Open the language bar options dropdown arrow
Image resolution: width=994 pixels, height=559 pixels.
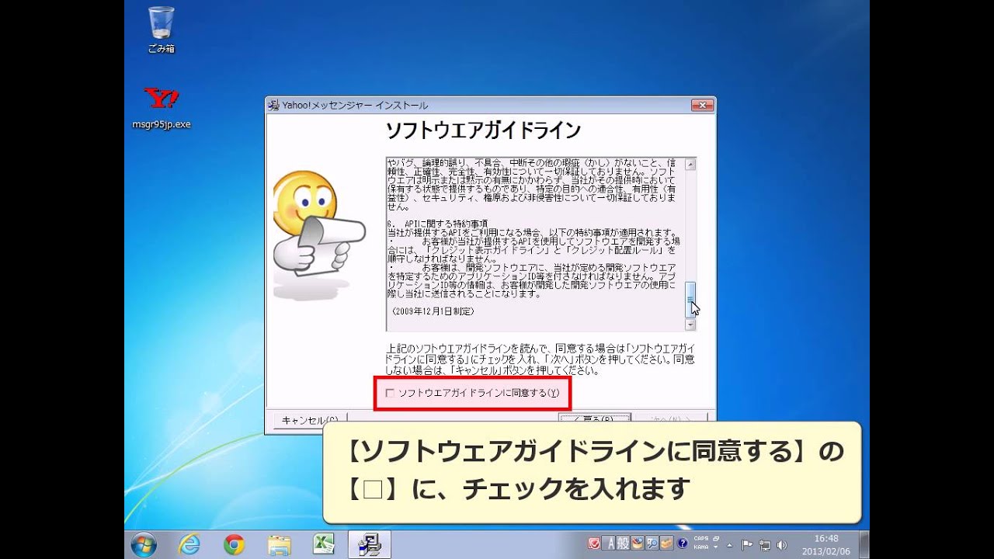tap(717, 549)
